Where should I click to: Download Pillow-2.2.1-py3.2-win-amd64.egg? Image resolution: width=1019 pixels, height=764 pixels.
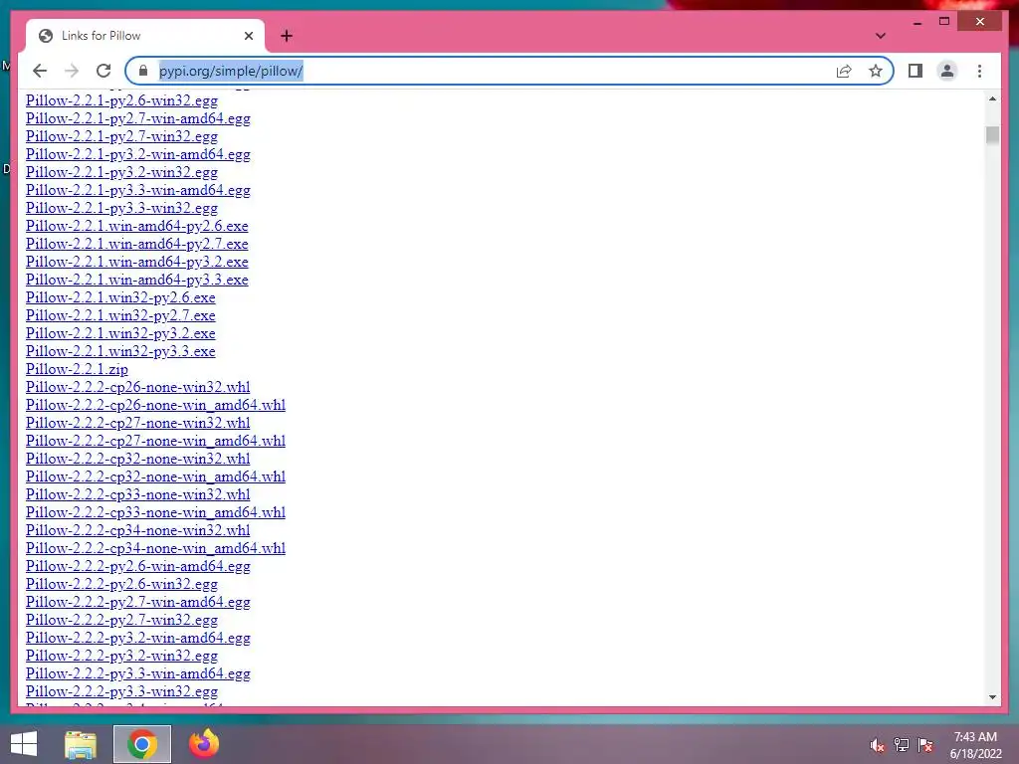pos(137,154)
